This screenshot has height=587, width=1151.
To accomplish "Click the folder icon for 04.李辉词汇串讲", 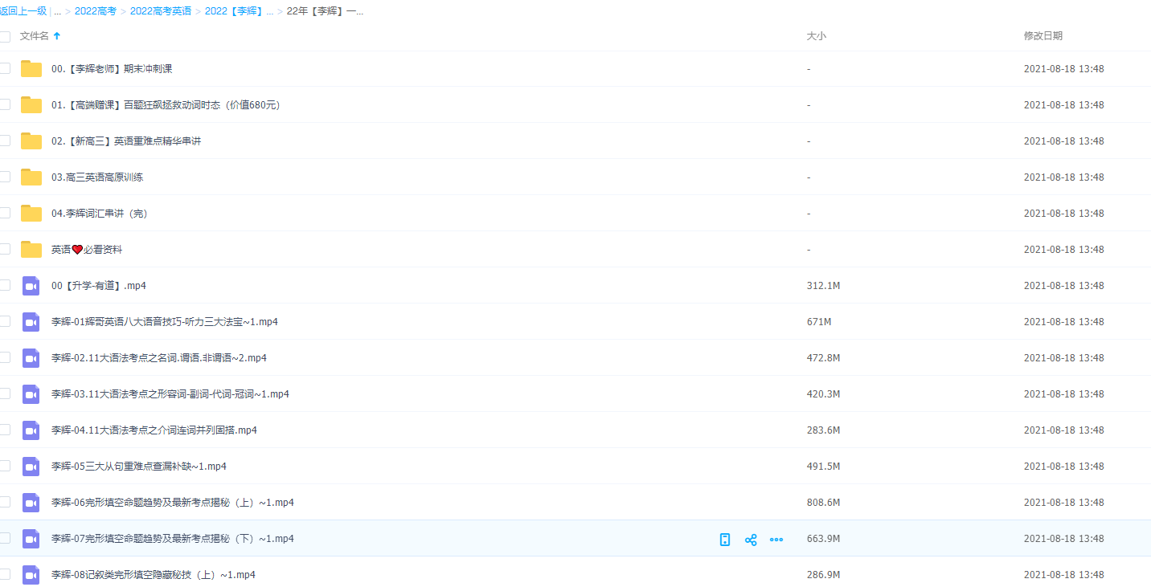I will click(x=31, y=214).
